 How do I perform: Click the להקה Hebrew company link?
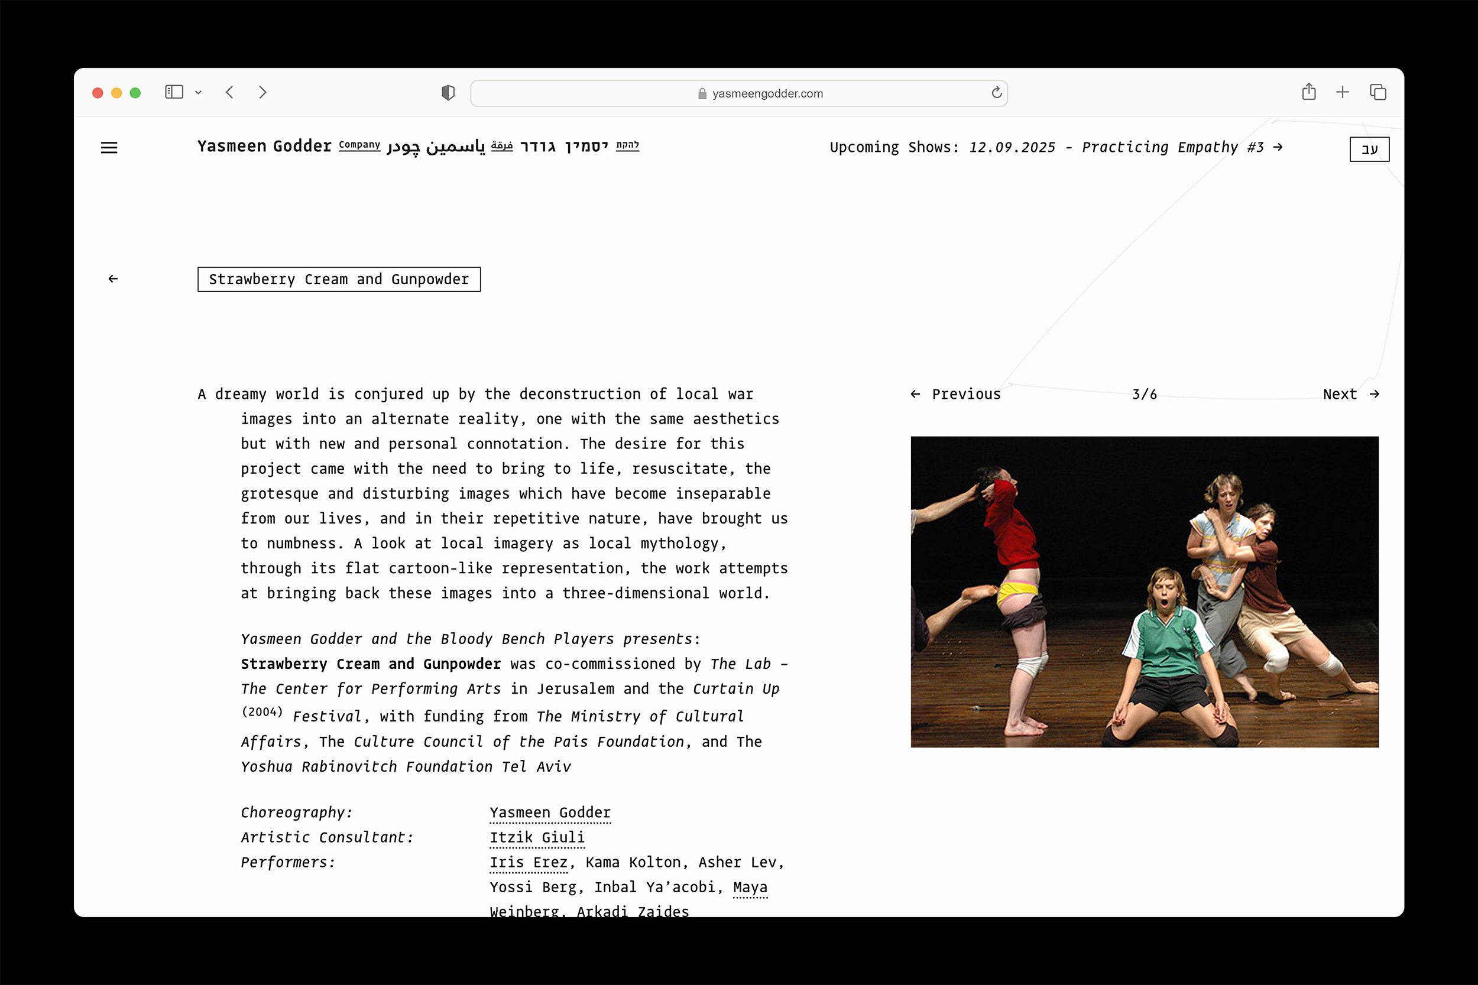(x=628, y=145)
